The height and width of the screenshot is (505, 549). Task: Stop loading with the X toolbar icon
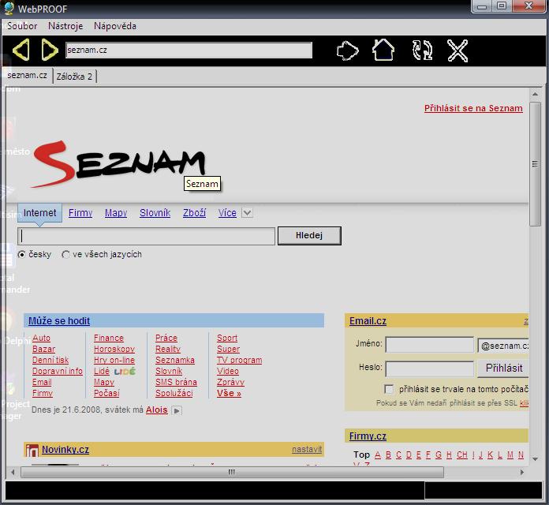click(x=458, y=51)
